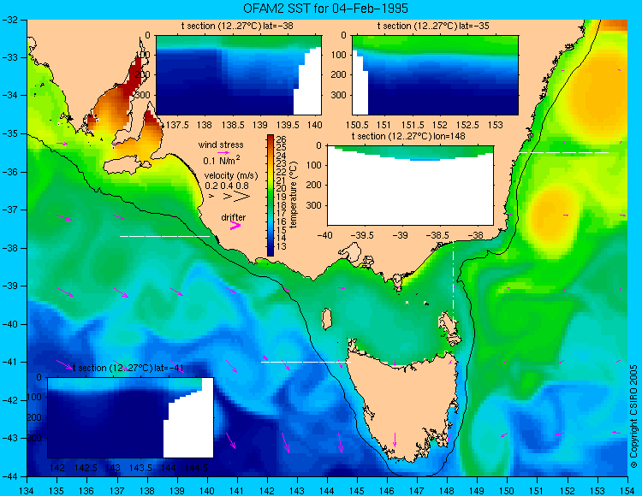This screenshot has height=496, width=642.
Task: Open the lat=-35 temperature section plot
Action: [x=435, y=75]
